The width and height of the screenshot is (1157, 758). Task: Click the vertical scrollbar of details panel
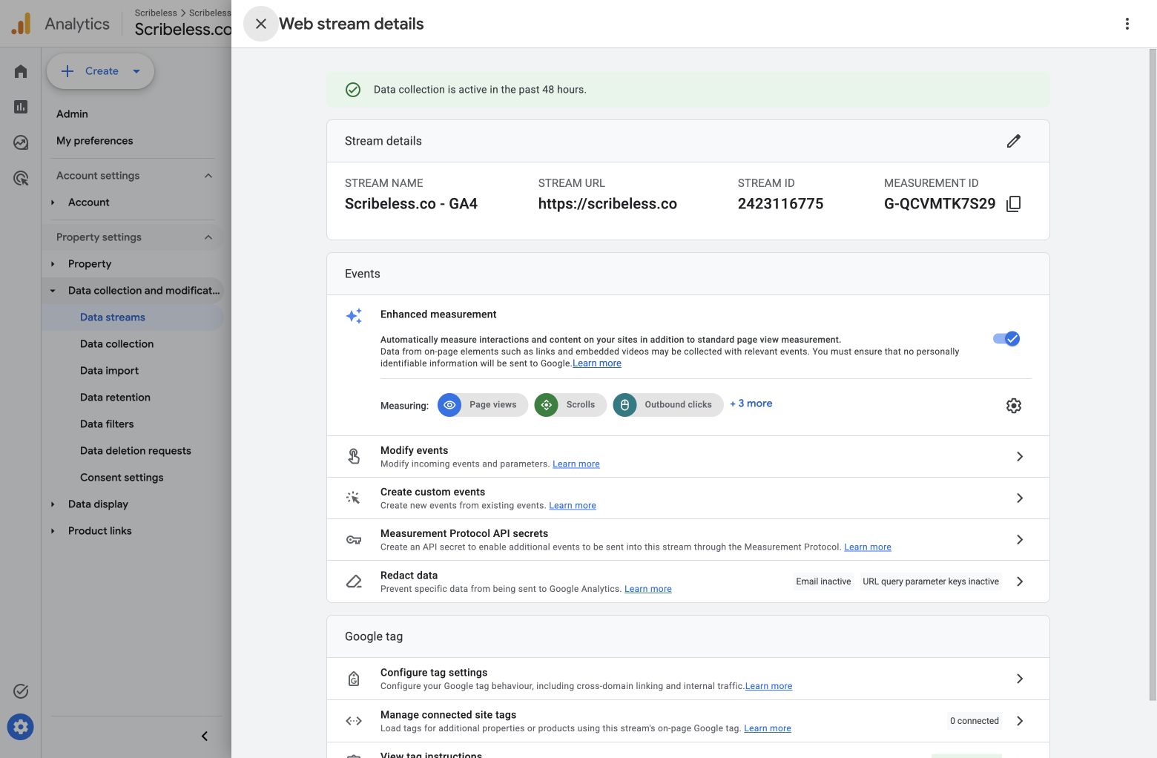point(1153,375)
